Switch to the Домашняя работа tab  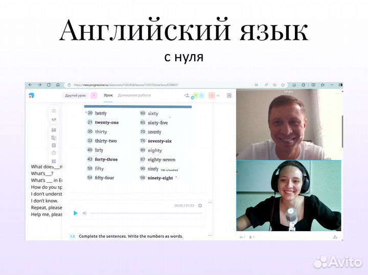(134, 95)
